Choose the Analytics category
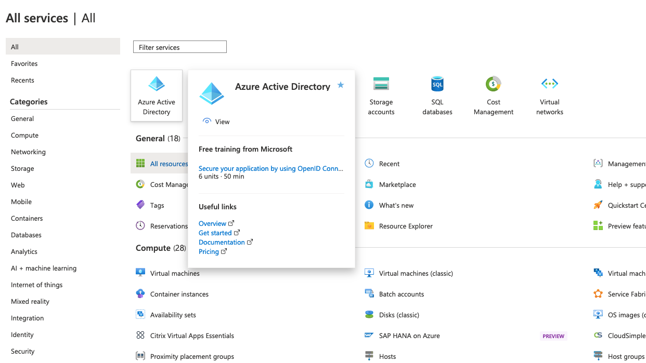Viewport: 646px width, 363px height. tap(24, 251)
